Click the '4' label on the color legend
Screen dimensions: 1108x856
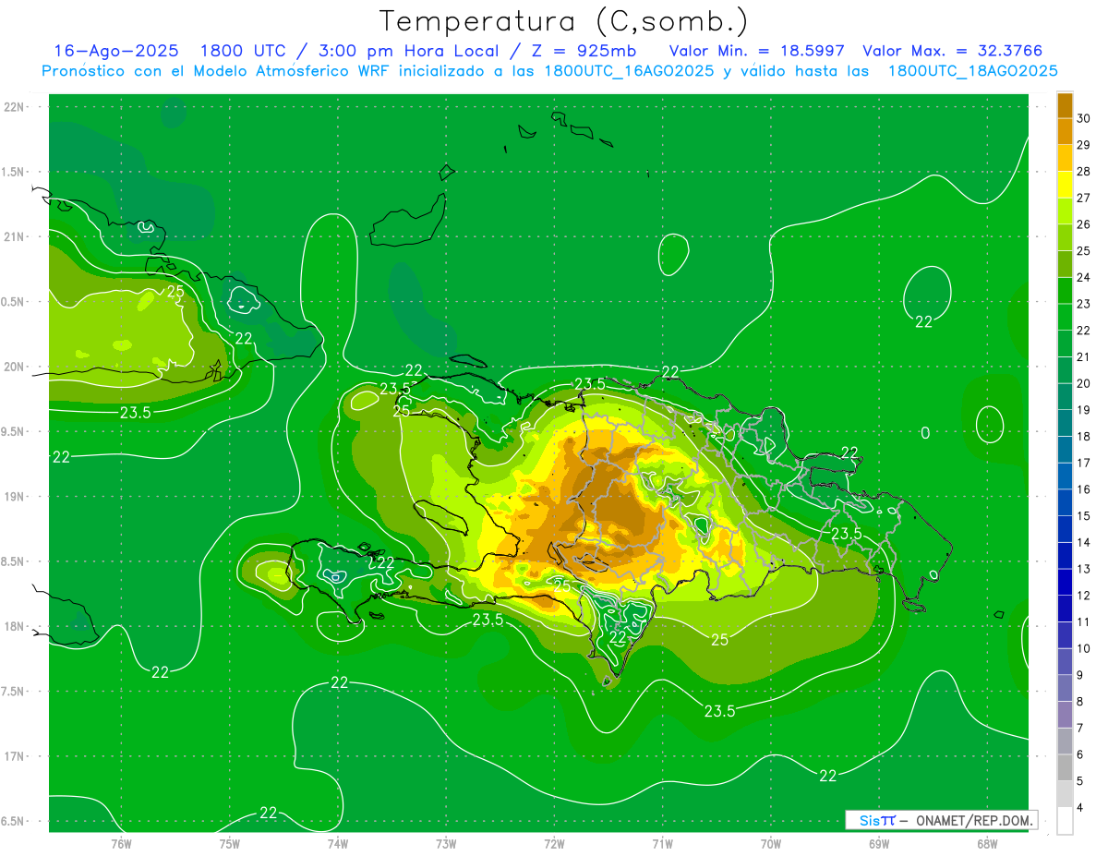1081,808
